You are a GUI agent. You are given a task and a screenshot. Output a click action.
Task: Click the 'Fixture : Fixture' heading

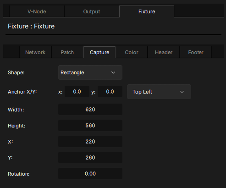31,26
